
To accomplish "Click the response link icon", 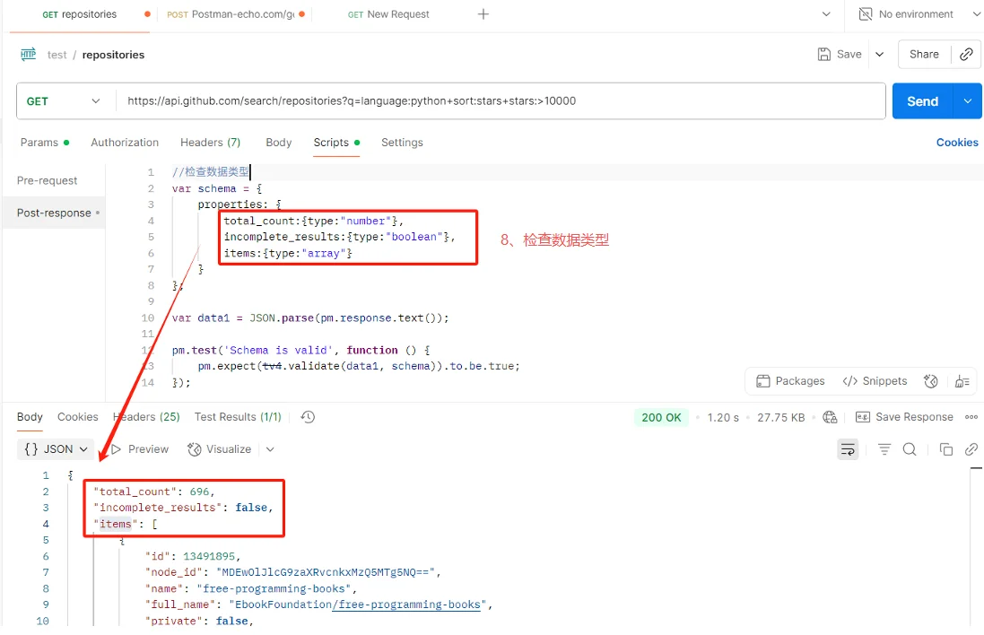I will (x=971, y=449).
